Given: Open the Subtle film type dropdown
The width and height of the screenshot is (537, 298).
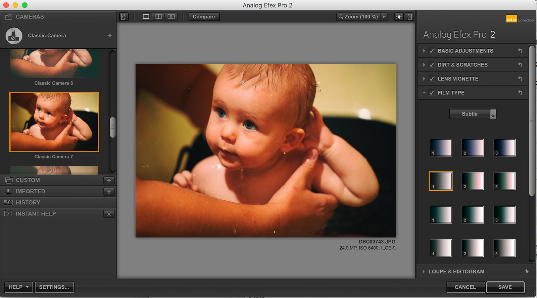Looking at the screenshot, I should coord(473,114).
